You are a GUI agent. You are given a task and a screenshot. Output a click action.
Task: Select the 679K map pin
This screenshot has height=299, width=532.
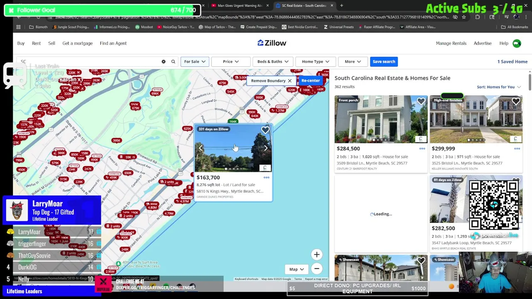[135, 108]
